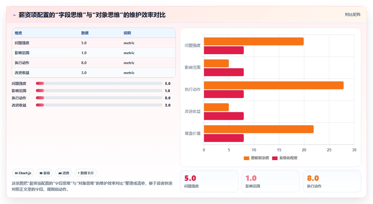Open the 1.0 影响范围 data card
373x204 pixels.
coord(270,181)
